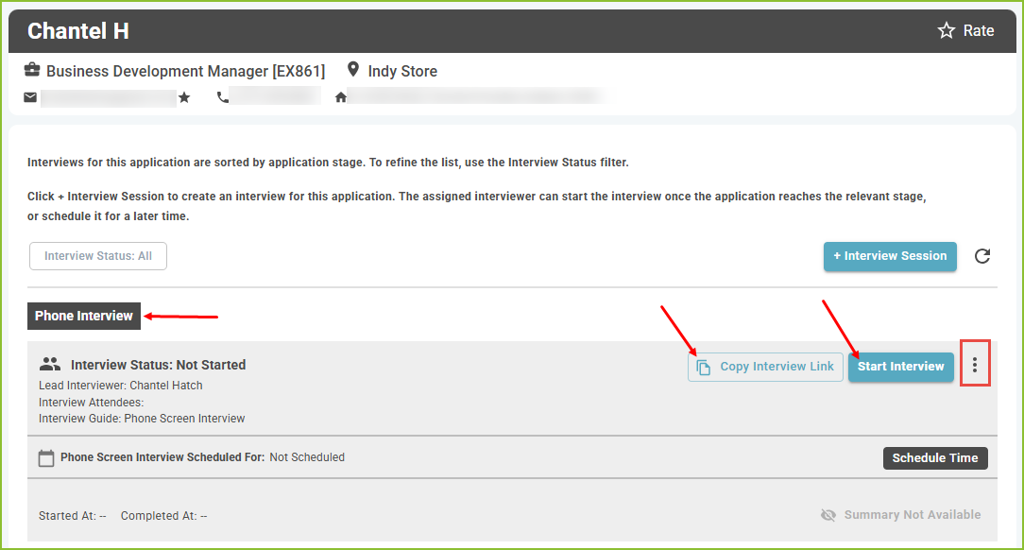This screenshot has width=1024, height=550.
Task: Click the Summary Not Available text
Action: pyautogui.click(x=913, y=515)
